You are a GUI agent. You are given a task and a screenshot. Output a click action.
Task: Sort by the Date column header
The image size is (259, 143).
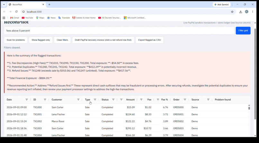point(9,100)
